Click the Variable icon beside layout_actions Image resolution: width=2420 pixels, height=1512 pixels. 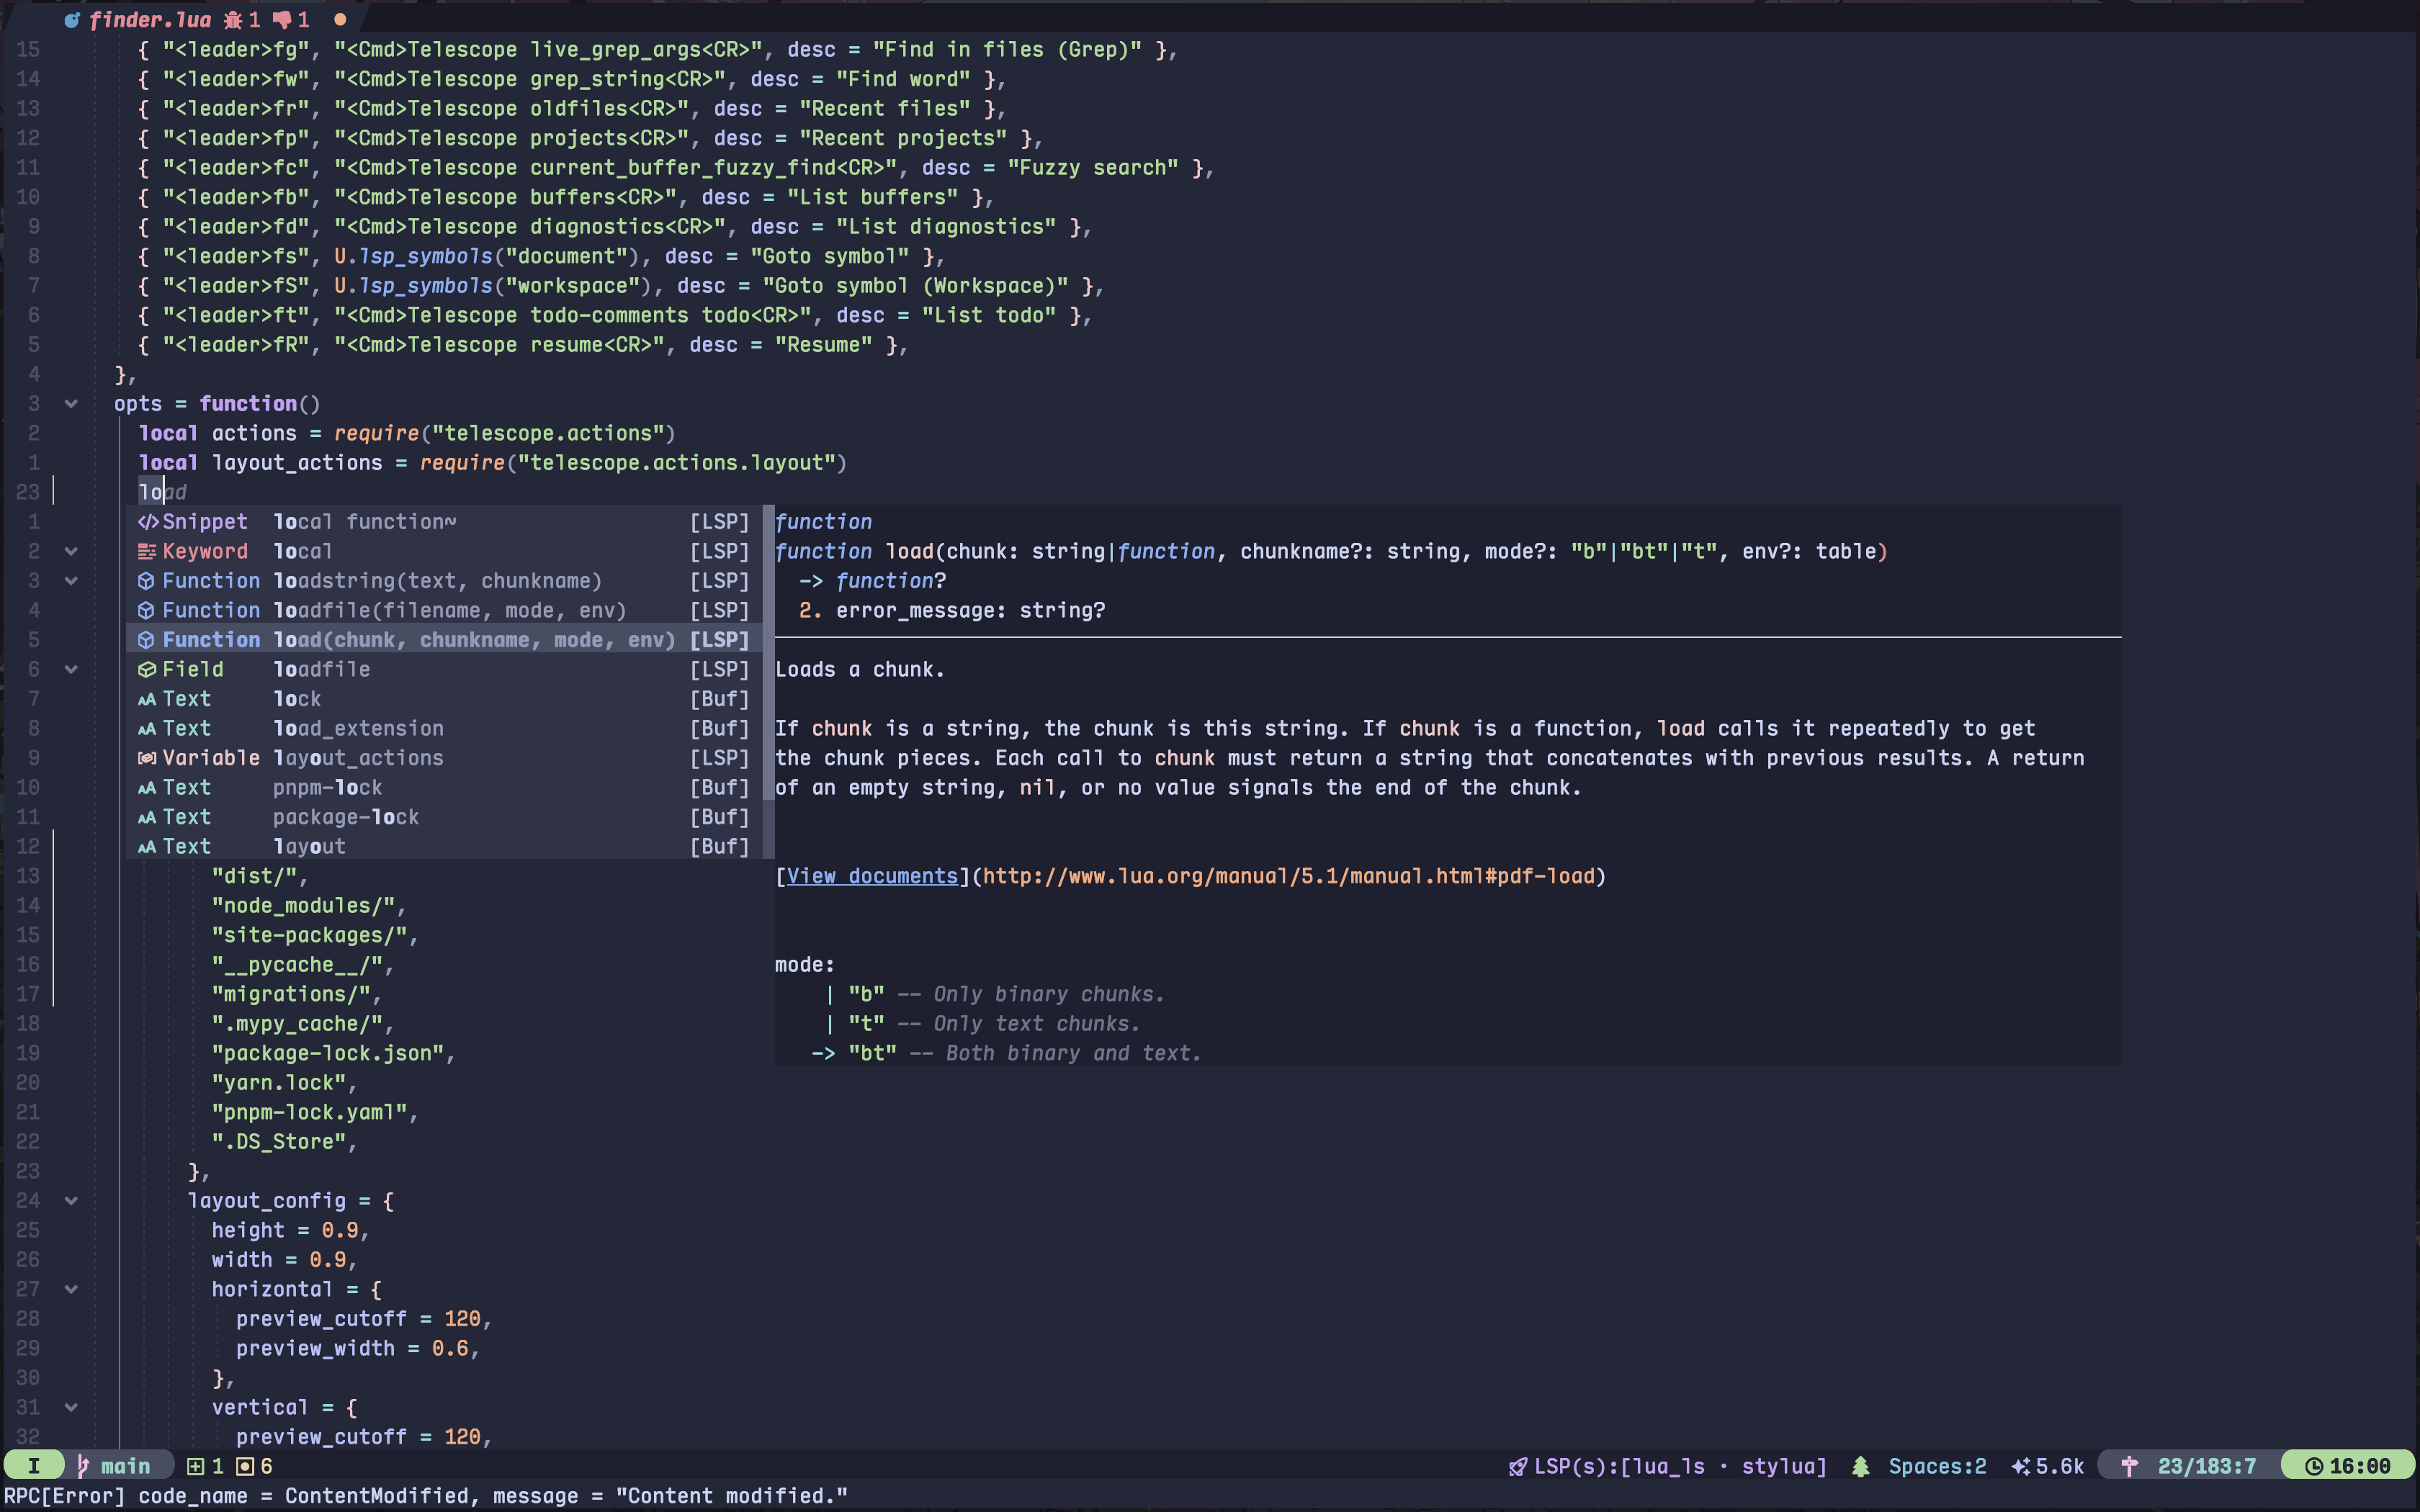click(147, 758)
